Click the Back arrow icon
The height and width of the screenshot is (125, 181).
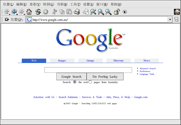[14, 12]
